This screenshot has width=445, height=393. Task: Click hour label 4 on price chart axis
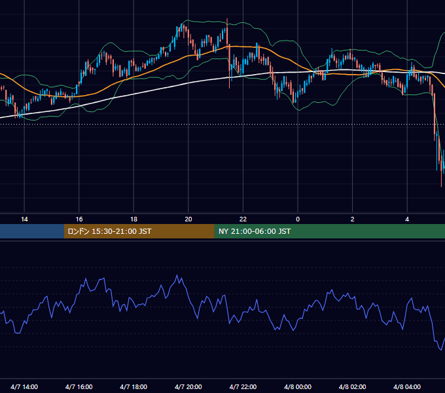click(x=407, y=219)
